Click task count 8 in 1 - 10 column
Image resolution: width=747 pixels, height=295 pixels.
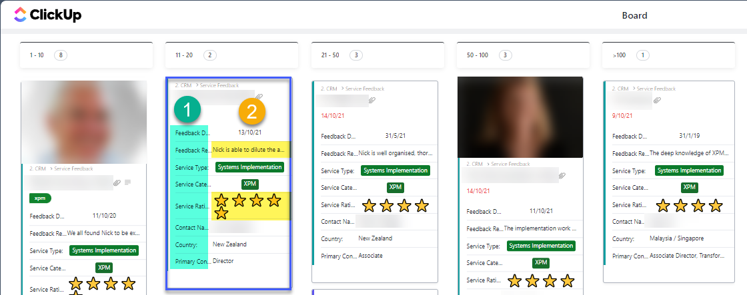(61, 55)
